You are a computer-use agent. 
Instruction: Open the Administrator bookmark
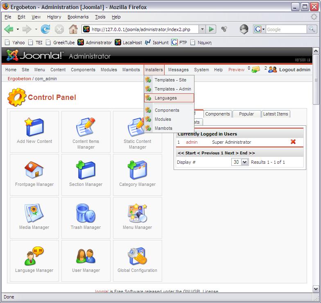coord(95,43)
